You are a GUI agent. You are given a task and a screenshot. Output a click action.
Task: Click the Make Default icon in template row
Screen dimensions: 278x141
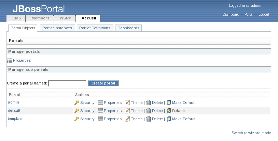coord(168,119)
